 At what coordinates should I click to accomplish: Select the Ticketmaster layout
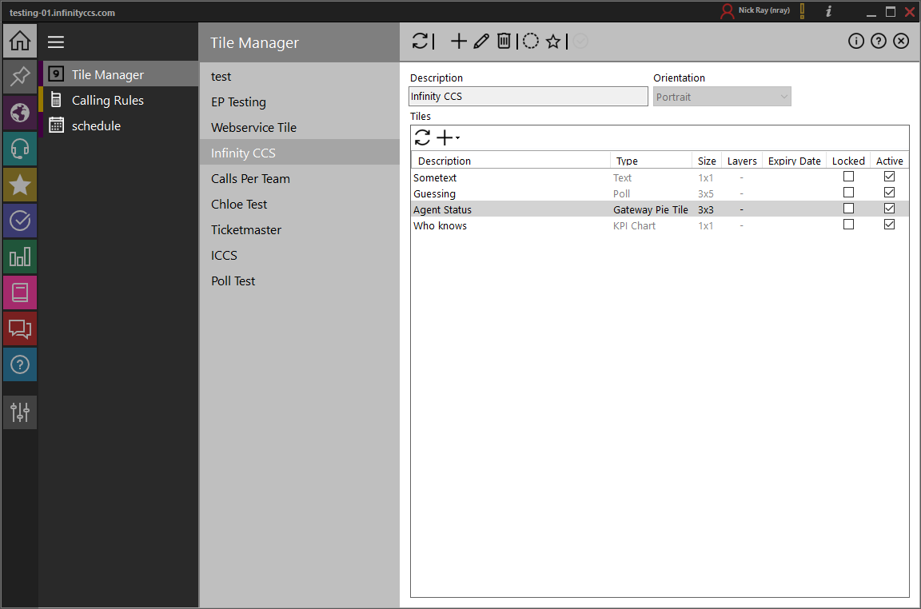click(300, 229)
